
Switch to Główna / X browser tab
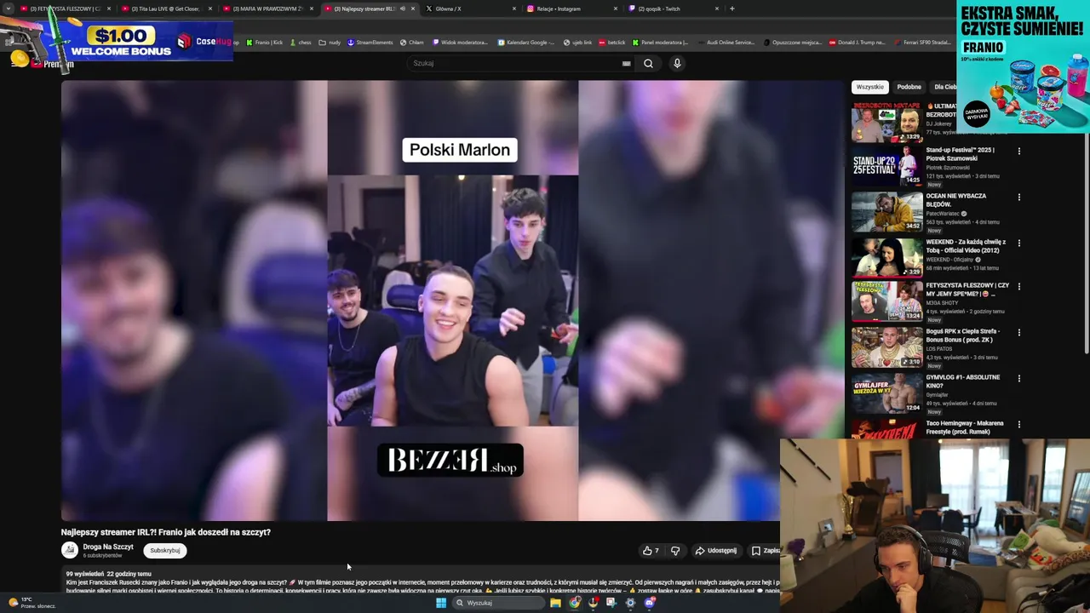(470, 9)
